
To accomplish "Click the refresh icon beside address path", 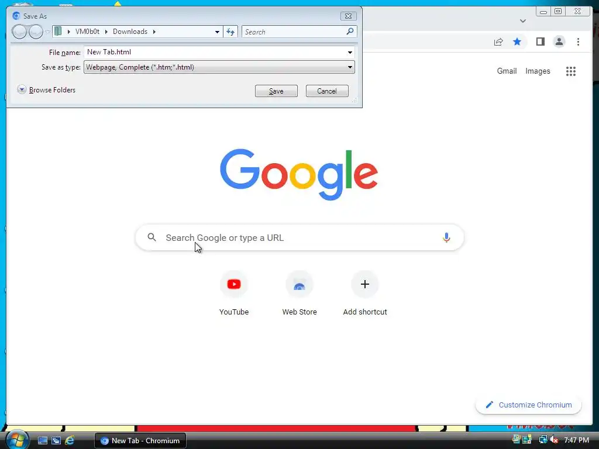I will 230,32.
